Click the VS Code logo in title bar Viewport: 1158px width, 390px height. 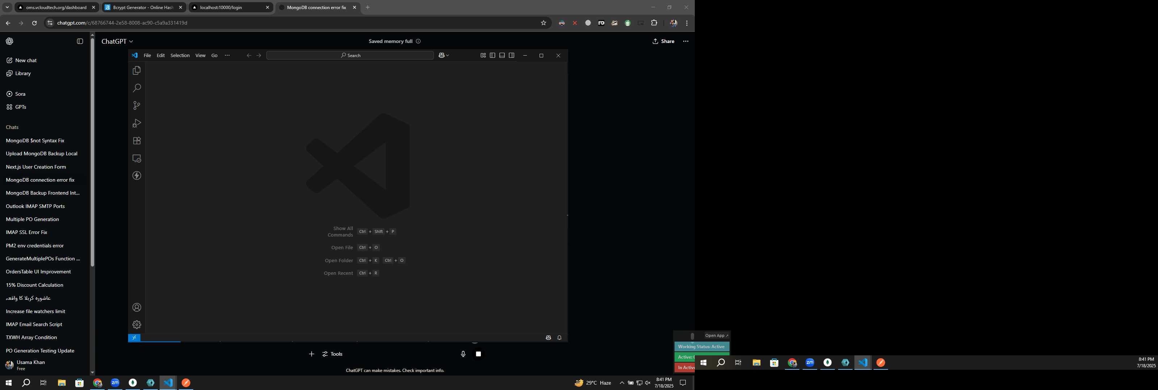(x=134, y=55)
